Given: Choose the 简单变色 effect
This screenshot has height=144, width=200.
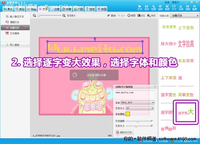Looking at the screenshot, I should [x=186, y=95].
